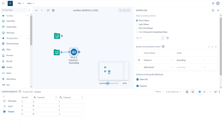Toggle the Select All checkbox

click(137, 79)
